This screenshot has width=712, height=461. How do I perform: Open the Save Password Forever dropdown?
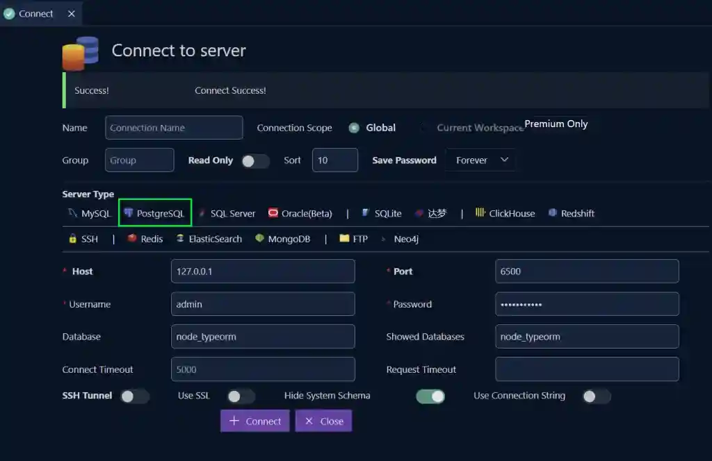tap(480, 160)
